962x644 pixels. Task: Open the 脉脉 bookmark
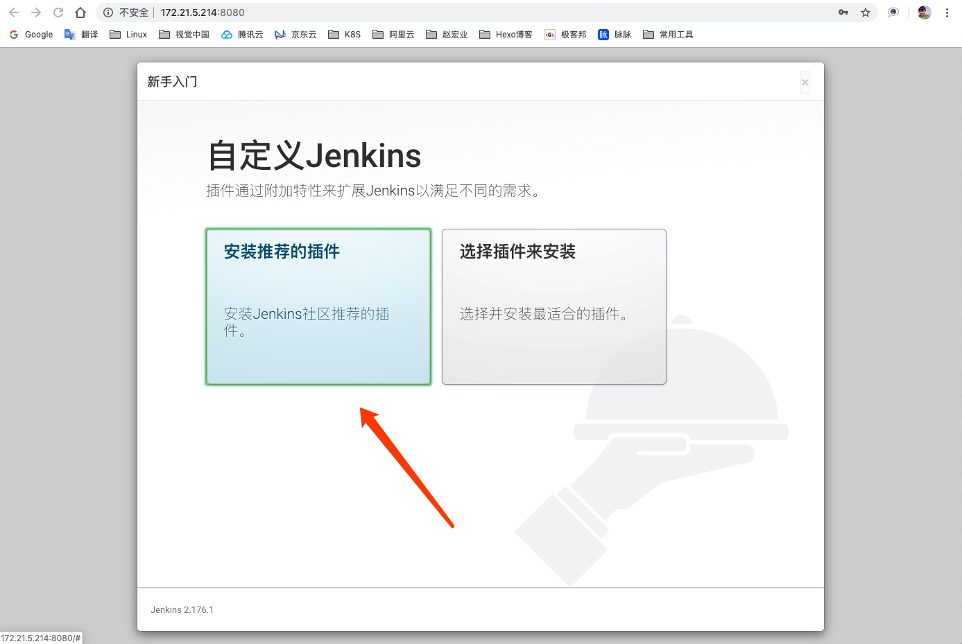coord(615,35)
